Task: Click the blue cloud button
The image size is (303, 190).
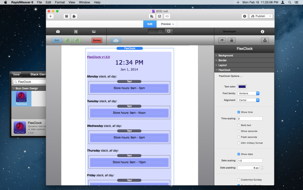Action: tap(116, 40)
